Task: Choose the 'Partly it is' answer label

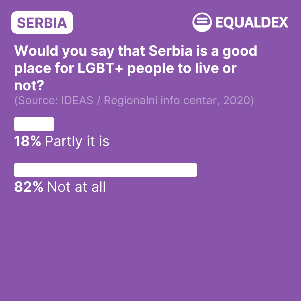Action: 77,142
